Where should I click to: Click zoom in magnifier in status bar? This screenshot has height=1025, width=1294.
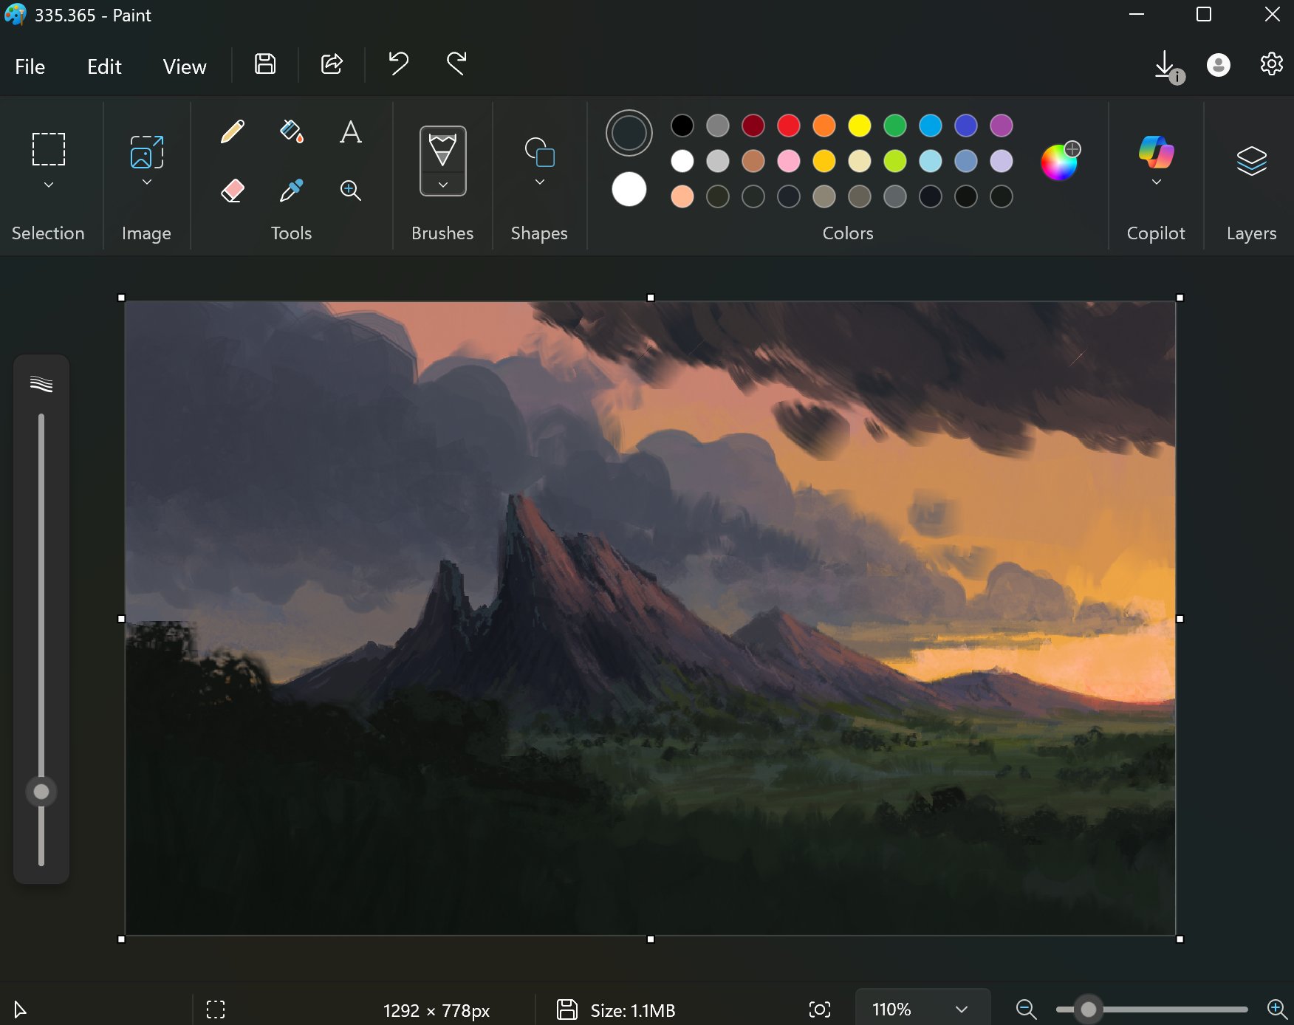coord(1277,1009)
